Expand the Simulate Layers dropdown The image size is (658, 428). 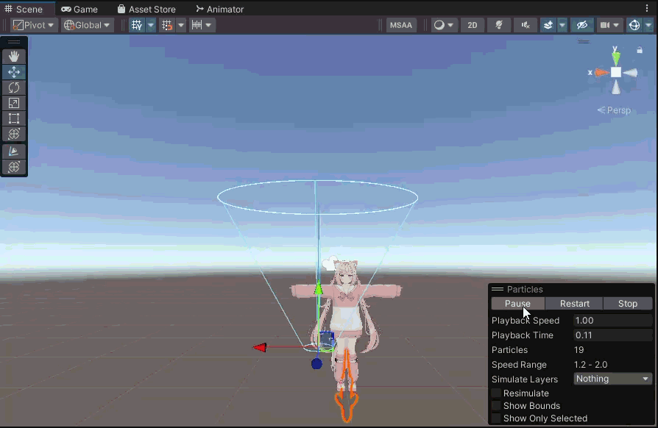click(x=612, y=379)
